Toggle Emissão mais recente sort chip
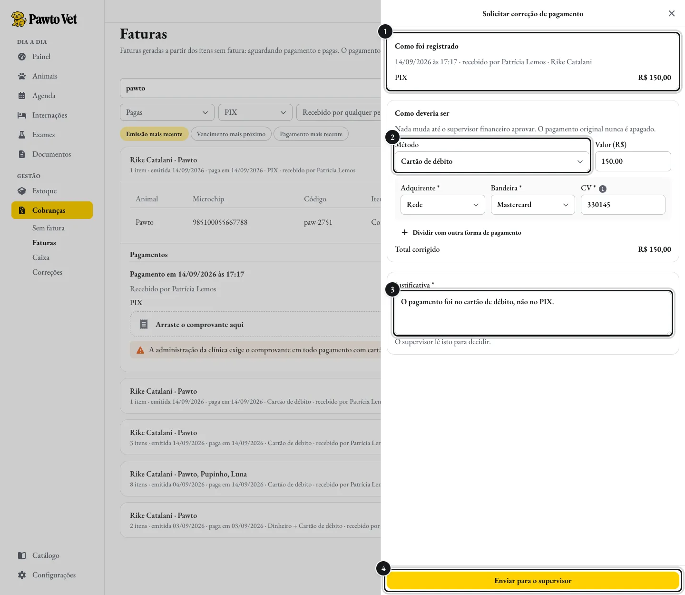Viewport: 685px width, 595px height. coord(154,134)
